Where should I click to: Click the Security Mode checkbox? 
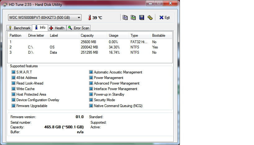coord(91,100)
